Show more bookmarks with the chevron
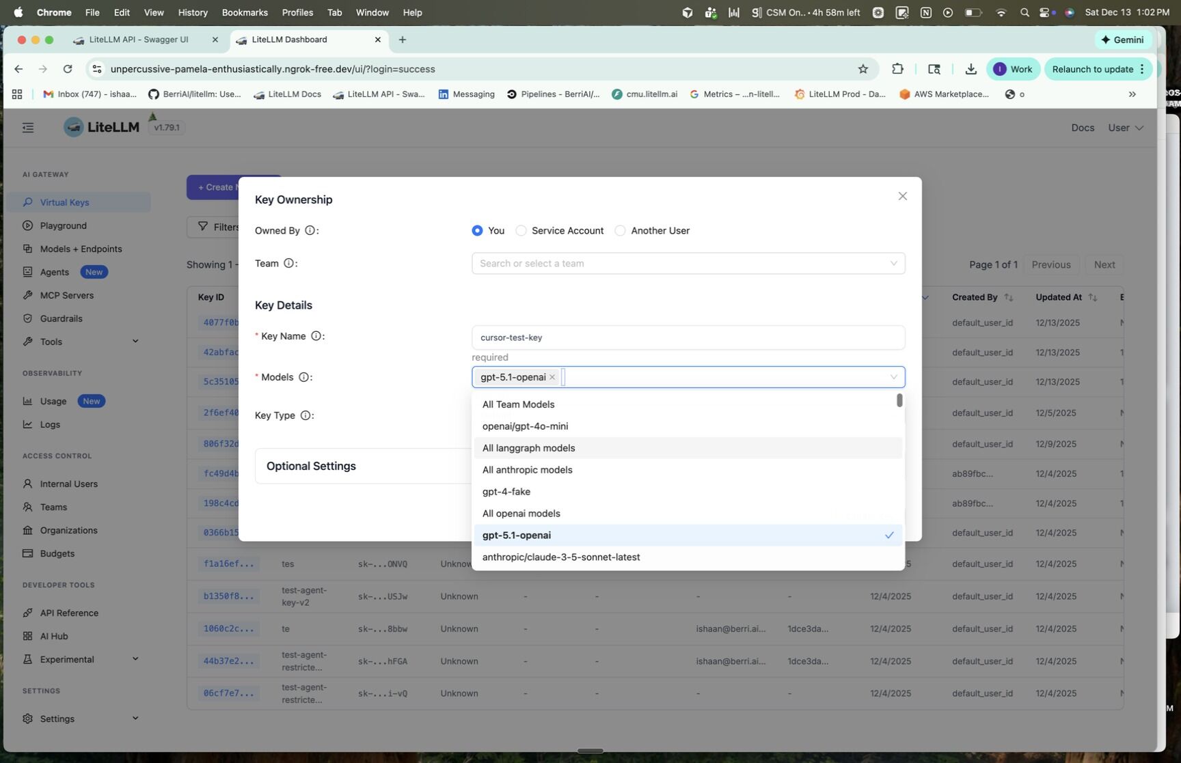 (x=1132, y=94)
